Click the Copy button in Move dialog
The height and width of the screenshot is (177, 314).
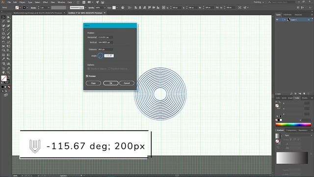point(93,83)
